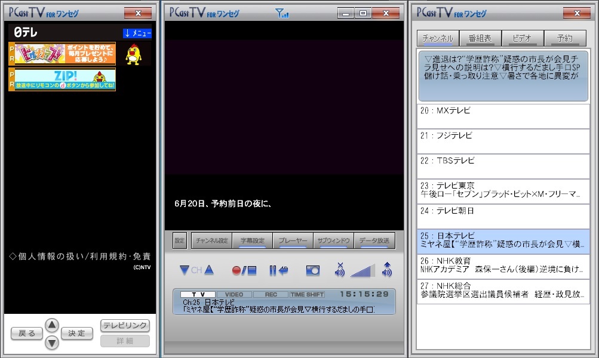599x358 pixels.
Task: Select the プレーヤー button
Action: point(293,240)
